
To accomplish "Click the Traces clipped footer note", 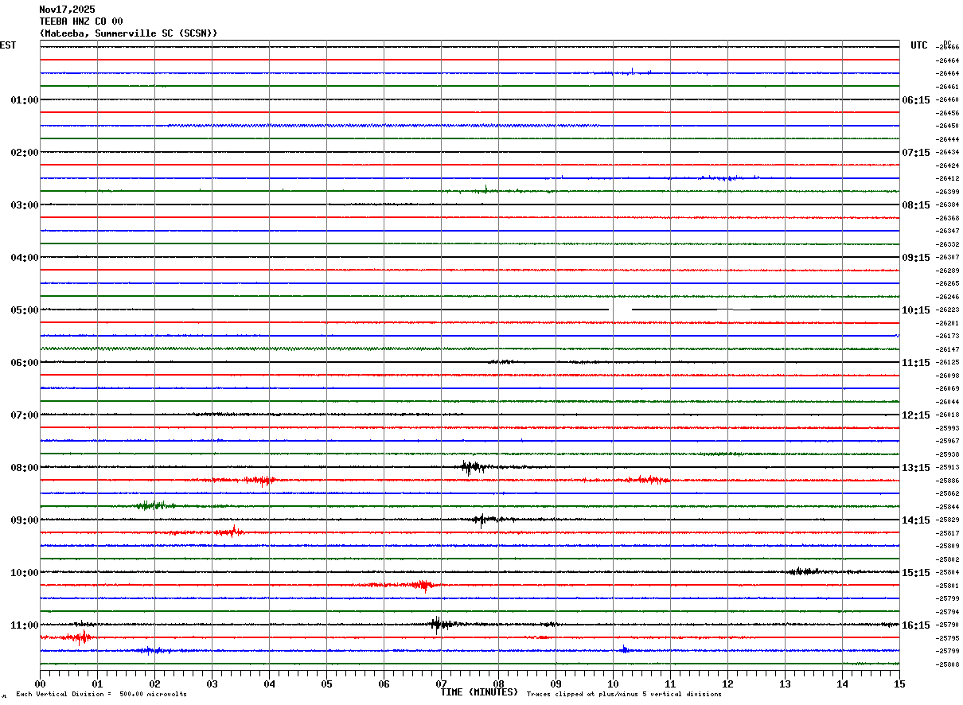I will (624, 694).
